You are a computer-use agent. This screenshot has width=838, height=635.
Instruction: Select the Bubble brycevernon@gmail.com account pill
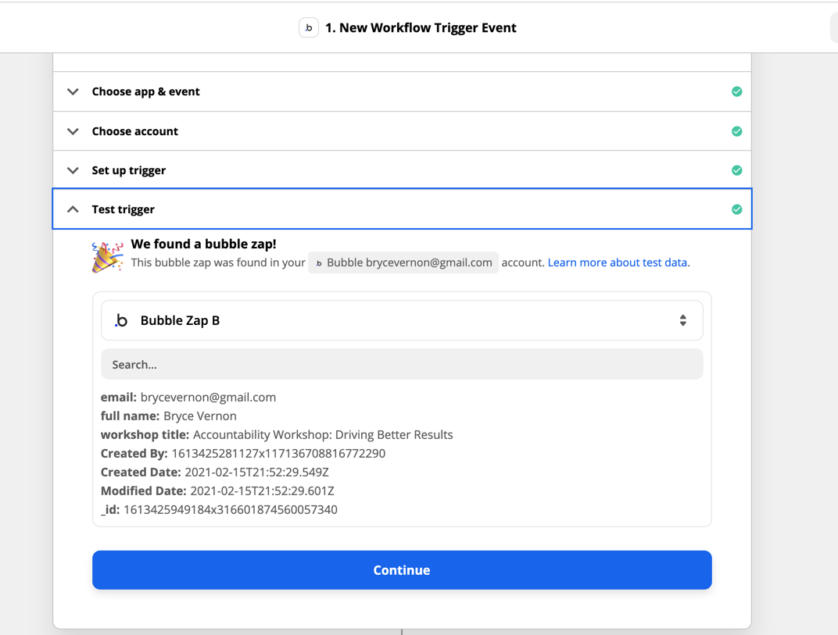click(x=403, y=262)
